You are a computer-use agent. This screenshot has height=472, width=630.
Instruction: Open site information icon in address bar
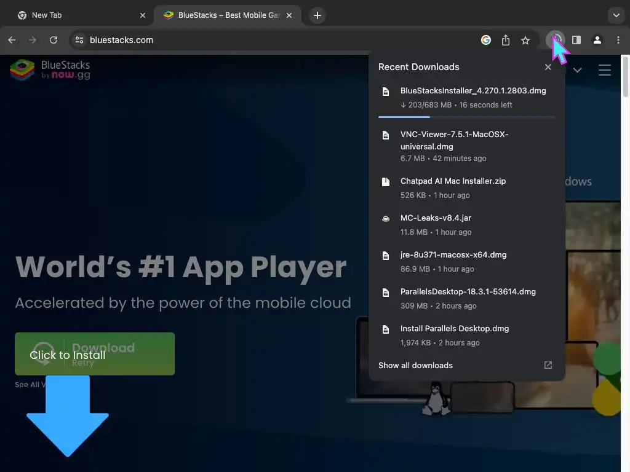79,40
